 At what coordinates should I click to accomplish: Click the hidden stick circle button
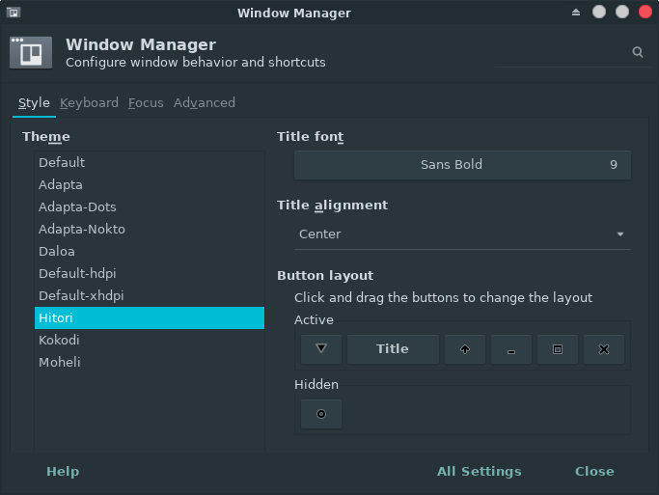click(321, 414)
